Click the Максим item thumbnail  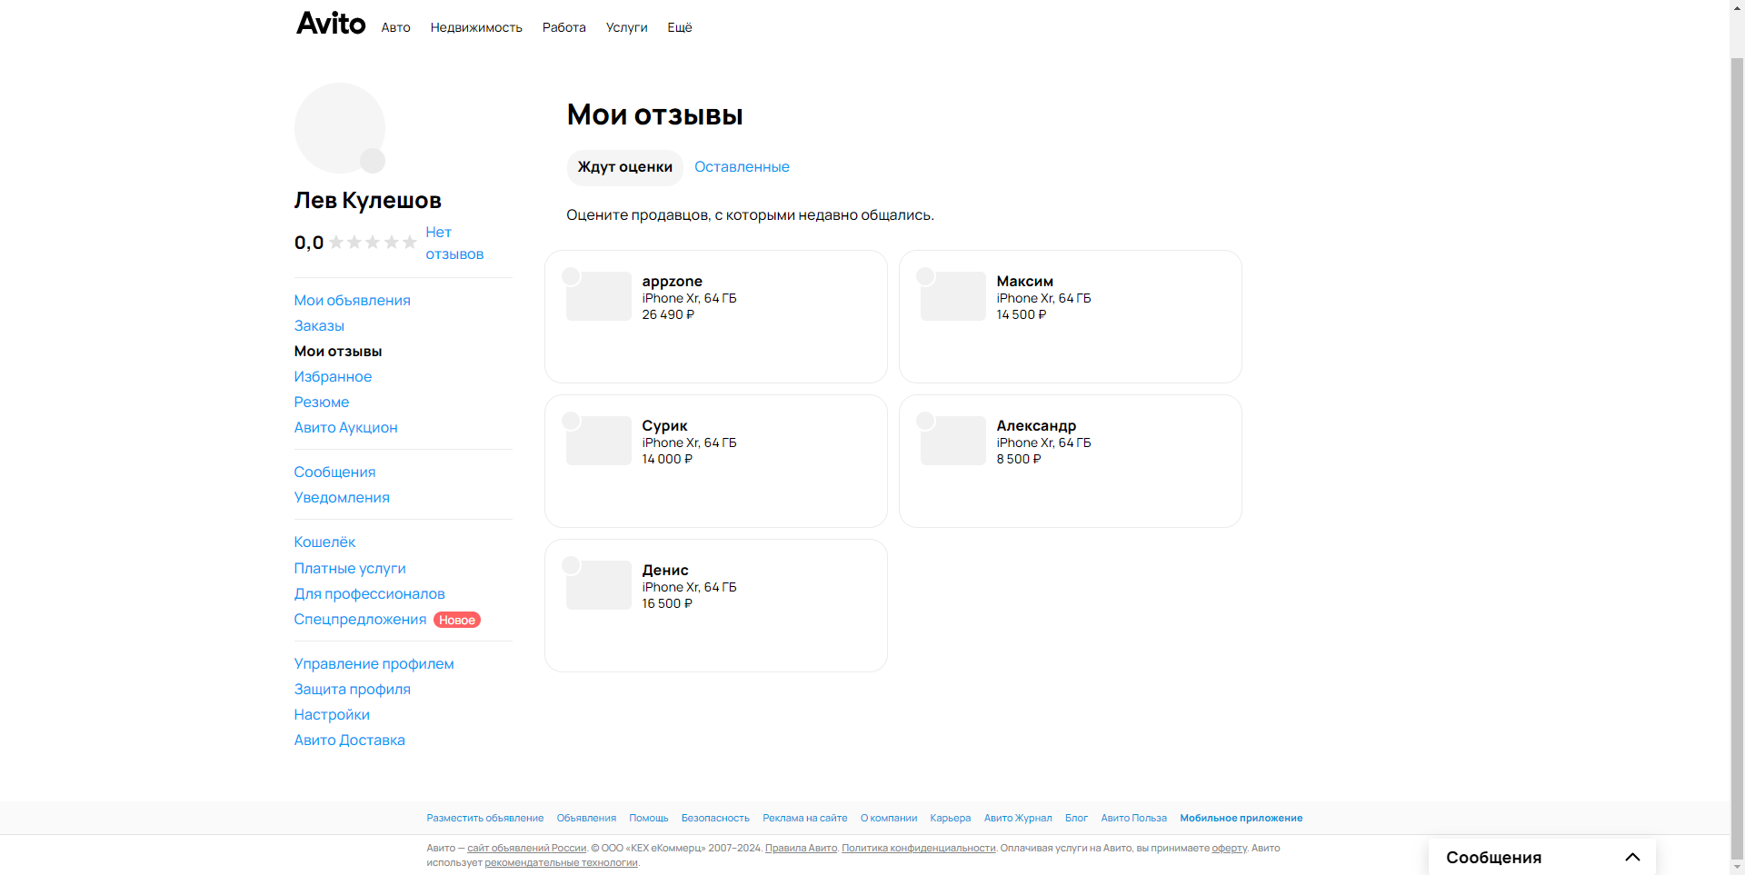click(x=953, y=296)
